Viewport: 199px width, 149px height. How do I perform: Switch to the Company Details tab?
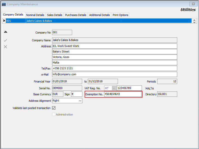point(13,14)
